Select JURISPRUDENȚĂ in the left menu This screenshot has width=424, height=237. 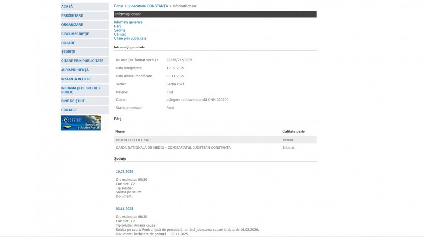pos(75,70)
